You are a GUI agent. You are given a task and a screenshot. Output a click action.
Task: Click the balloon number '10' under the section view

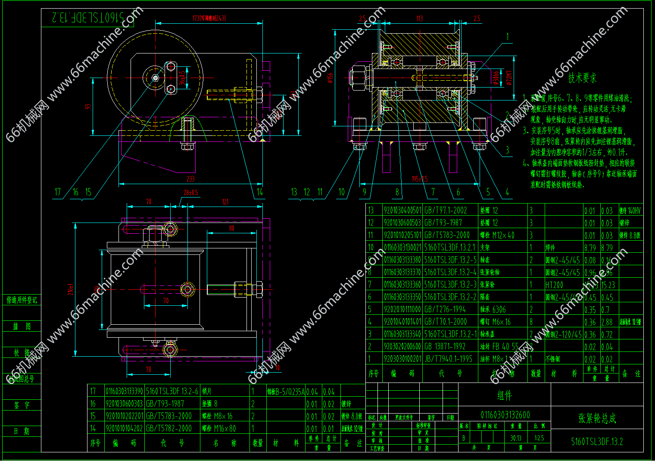tap(342, 192)
